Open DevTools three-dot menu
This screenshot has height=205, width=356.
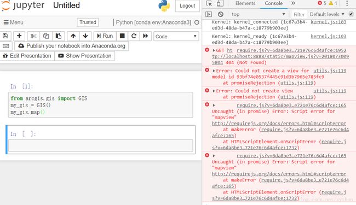click(x=347, y=3)
